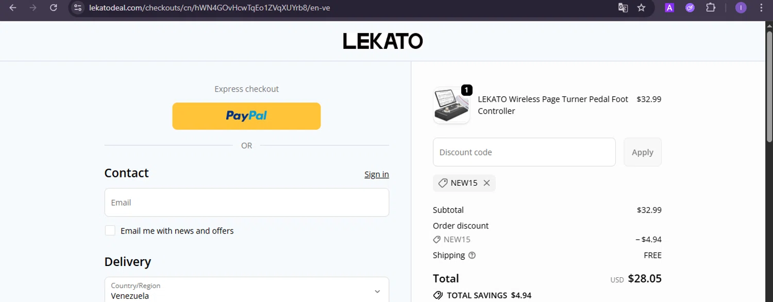Click the Subtotal $32.99 value
Image resolution: width=773 pixels, height=302 pixels.
click(x=649, y=210)
